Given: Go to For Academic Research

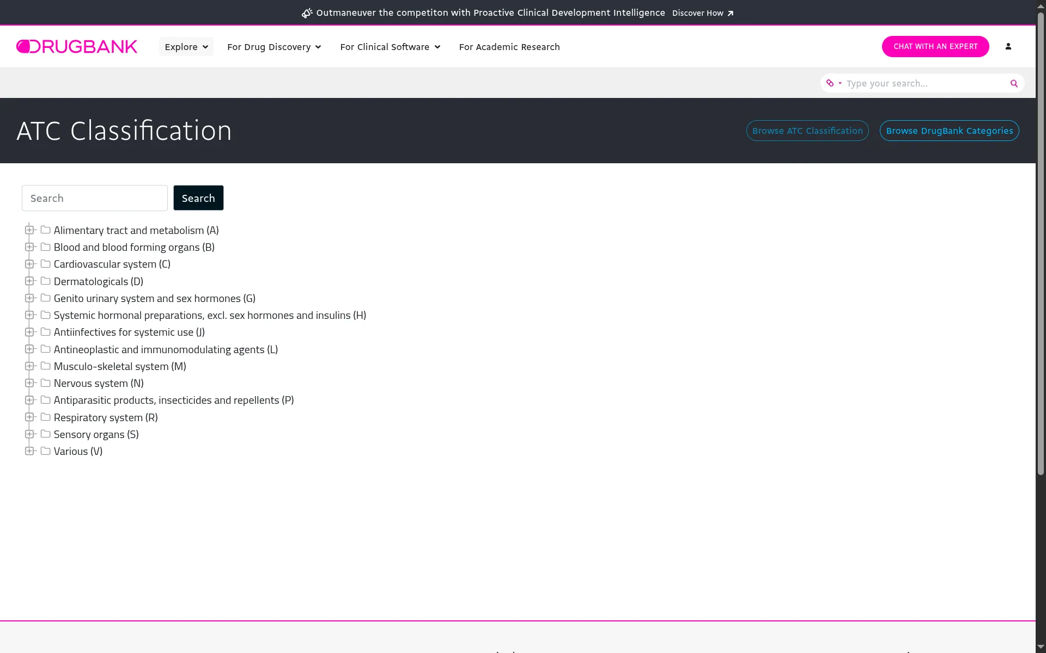Looking at the screenshot, I should pos(509,47).
